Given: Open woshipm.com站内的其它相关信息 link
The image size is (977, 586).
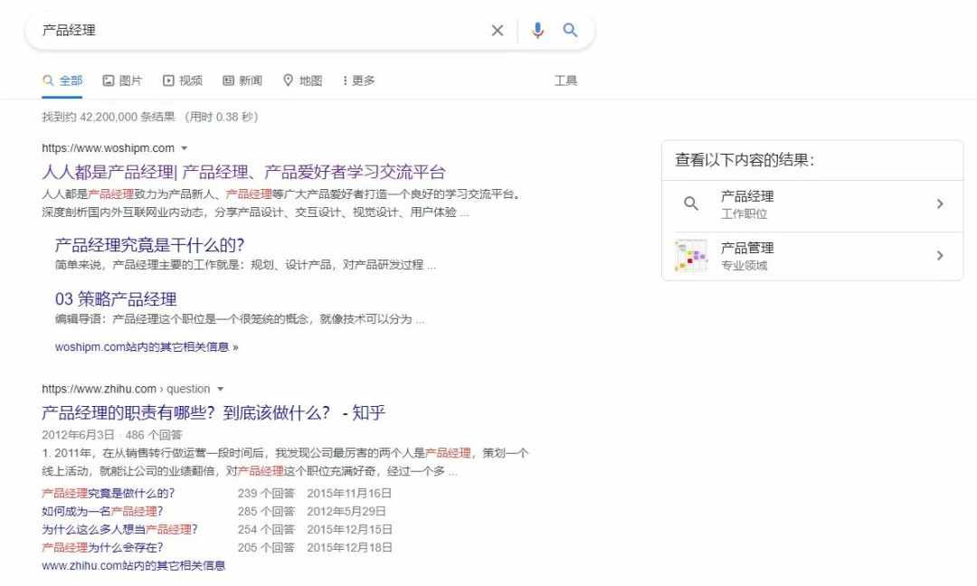Looking at the screenshot, I should tap(147, 347).
